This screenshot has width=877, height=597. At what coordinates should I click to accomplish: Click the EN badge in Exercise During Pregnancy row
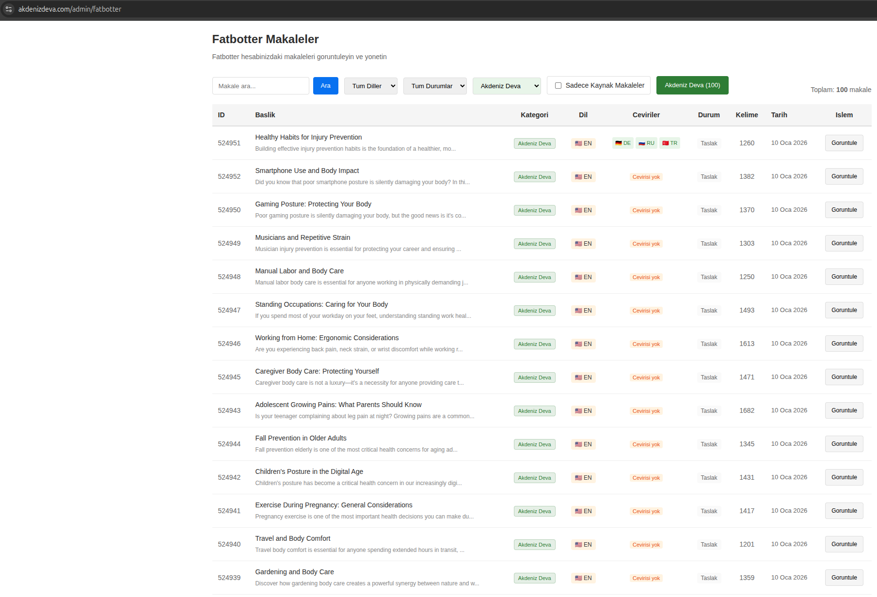(x=583, y=511)
